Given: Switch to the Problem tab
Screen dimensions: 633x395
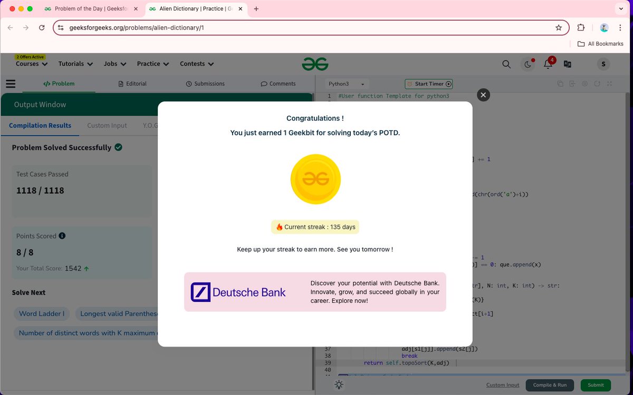Looking at the screenshot, I should [59, 84].
